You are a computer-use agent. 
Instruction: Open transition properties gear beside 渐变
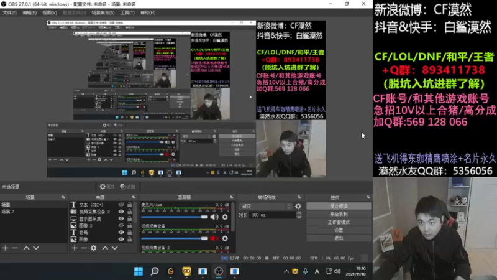pos(298,207)
